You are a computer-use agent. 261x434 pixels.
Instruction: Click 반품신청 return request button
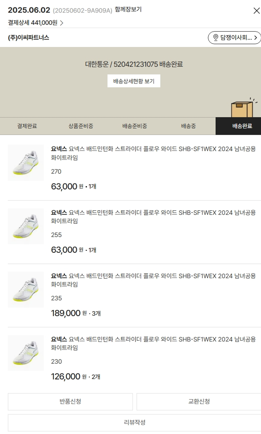[x=70, y=402]
